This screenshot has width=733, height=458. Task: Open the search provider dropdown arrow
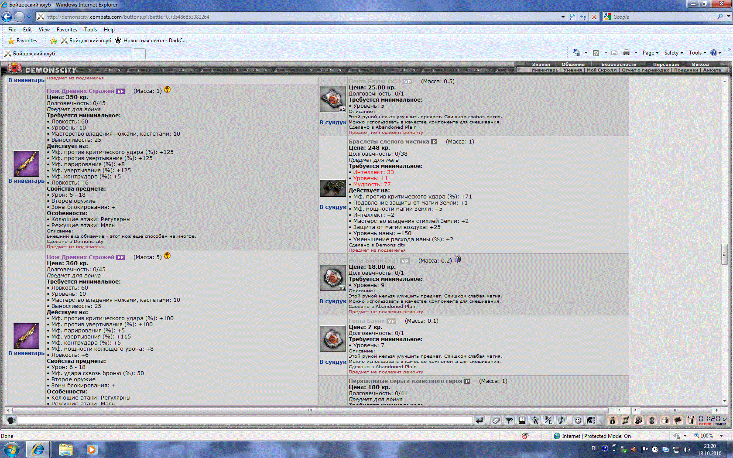pos(729,17)
